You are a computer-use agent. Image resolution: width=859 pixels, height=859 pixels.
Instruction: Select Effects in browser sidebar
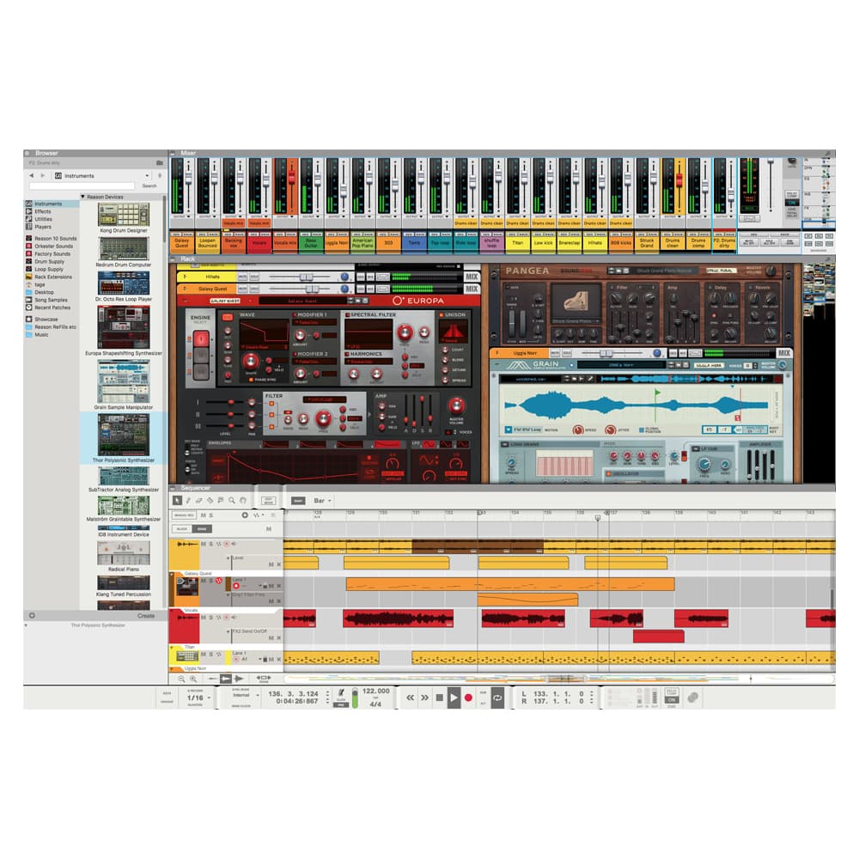43,211
